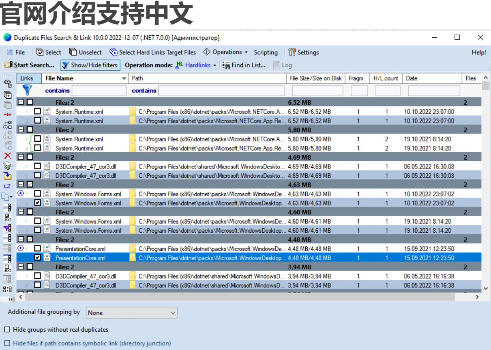Click the copy files sidebar icon
This screenshot has width=491, height=350.
coord(6,197)
